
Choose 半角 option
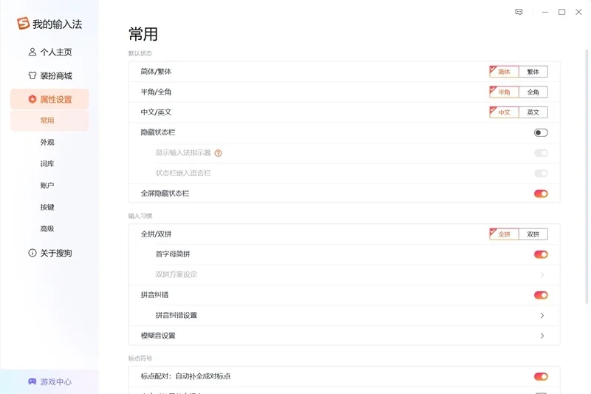(x=504, y=92)
